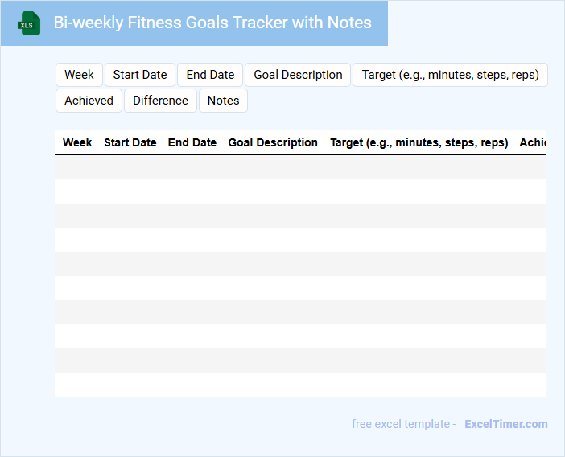Open the ExcelTimer.com link
Image resolution: width=565 pixels, height=457 pixels.
click(505, 424)
